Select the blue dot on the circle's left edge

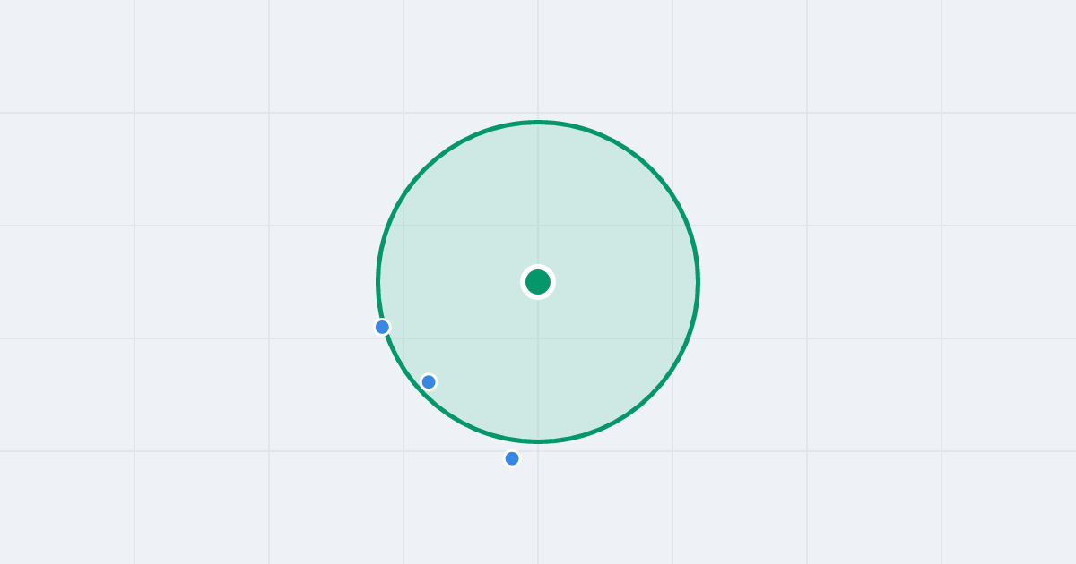click(382, 327)
